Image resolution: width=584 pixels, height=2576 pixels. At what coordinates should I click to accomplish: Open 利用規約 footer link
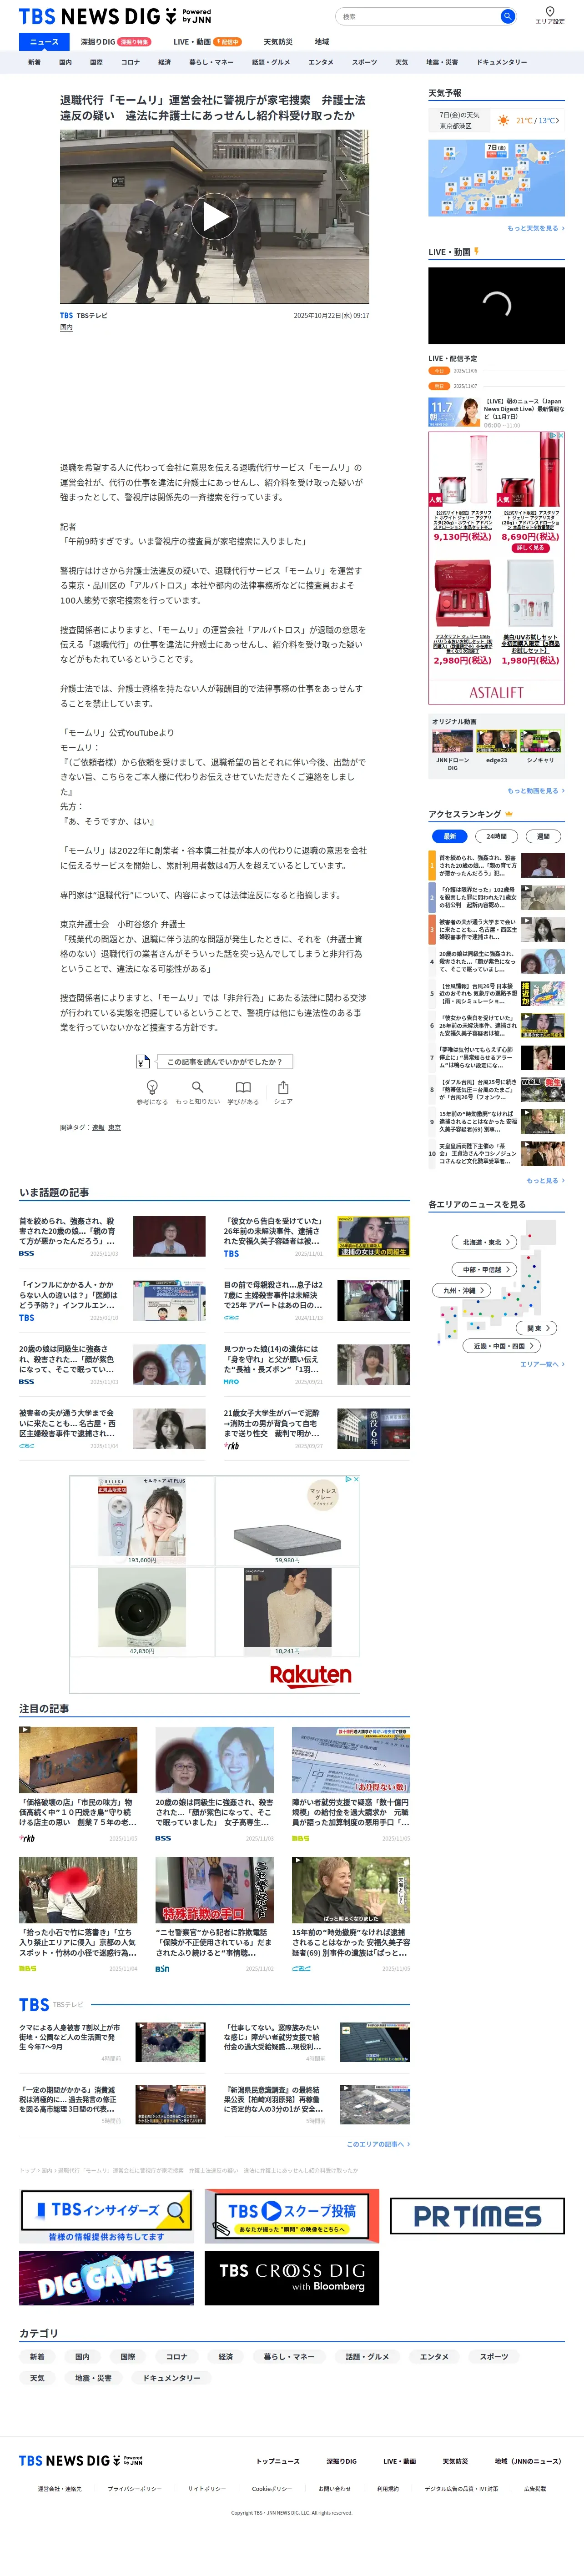387,2489
